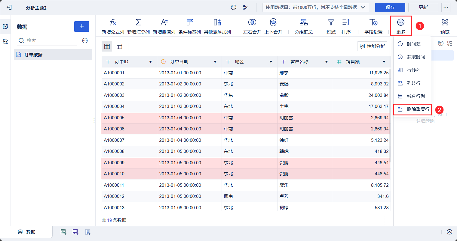The width and height of the screenshot is (457, 241).
Task: Click customer 陶丽雪 in row A1000006
Action: click(x=286, y=129)
